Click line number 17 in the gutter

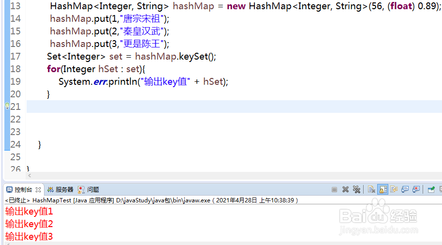click(15, 56)
